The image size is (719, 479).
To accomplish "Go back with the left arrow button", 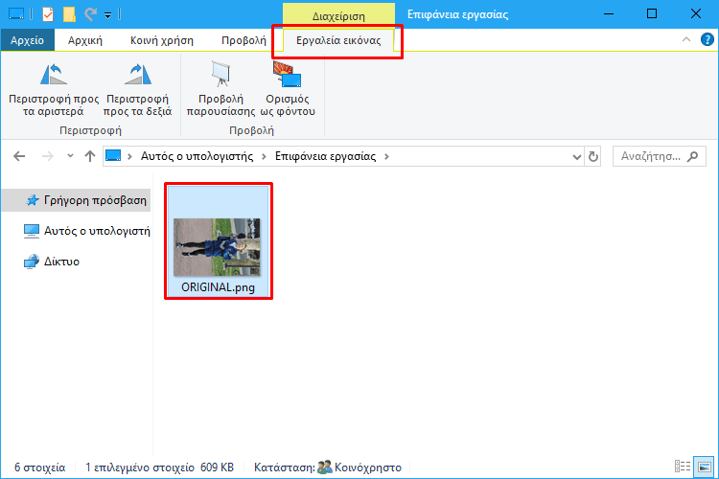I will (19, 156).
